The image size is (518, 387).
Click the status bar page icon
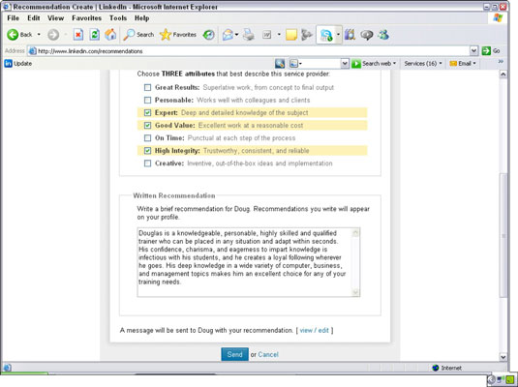8,368
